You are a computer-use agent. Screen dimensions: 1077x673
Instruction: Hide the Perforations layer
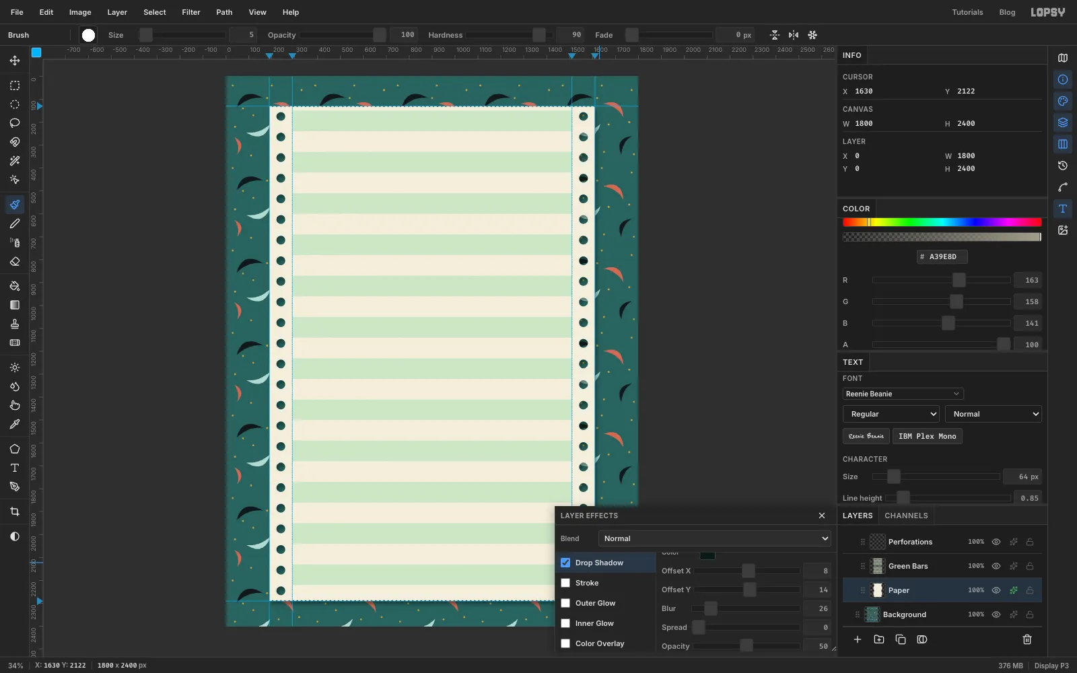(996, 542)
